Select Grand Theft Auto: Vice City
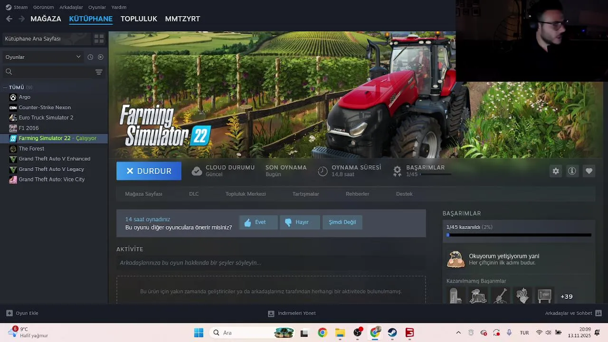 [52, 180]
